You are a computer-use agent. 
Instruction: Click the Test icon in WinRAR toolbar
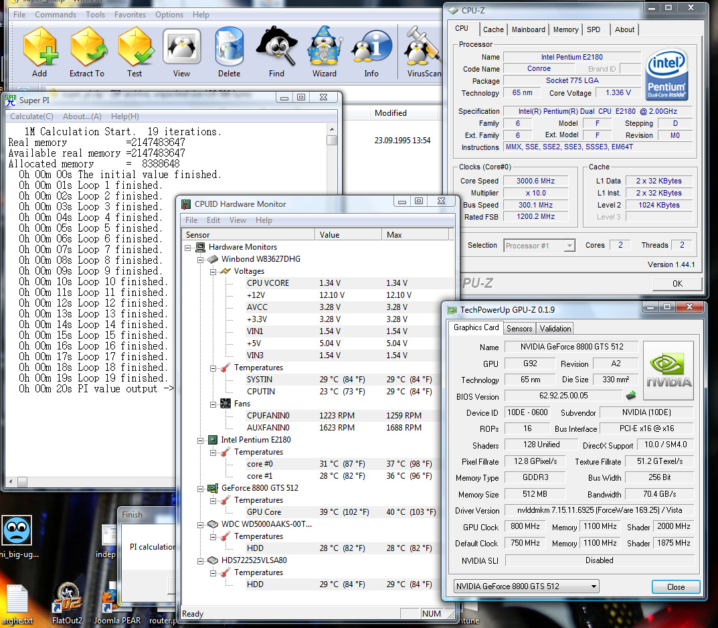click(136, 47)
